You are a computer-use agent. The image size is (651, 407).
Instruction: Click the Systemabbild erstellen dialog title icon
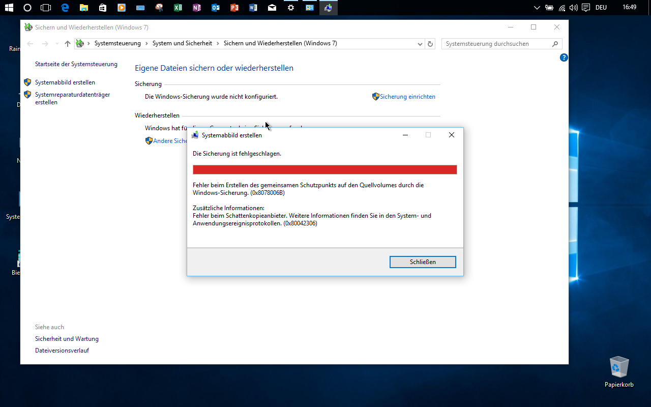(195, 135)
